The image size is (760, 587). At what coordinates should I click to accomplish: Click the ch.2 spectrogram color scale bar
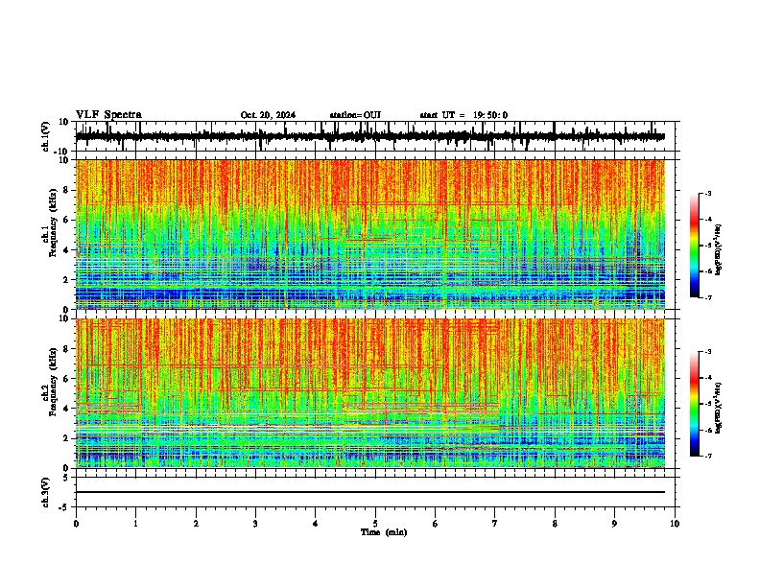click(x=695, y=404)
